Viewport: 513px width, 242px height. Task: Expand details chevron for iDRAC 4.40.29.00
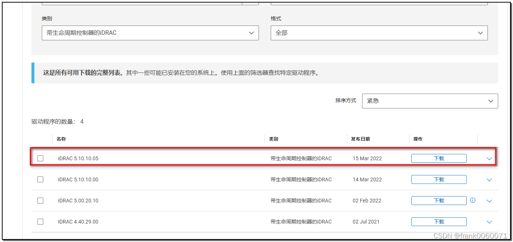(489, 222)
